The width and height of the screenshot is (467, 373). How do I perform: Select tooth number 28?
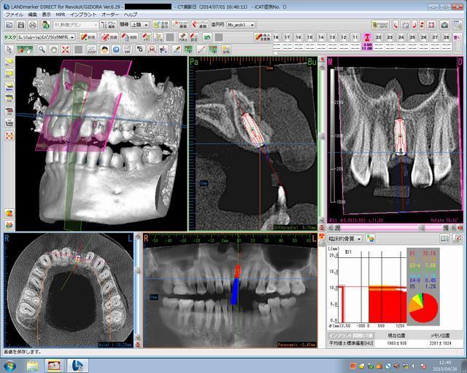[446, 37]
